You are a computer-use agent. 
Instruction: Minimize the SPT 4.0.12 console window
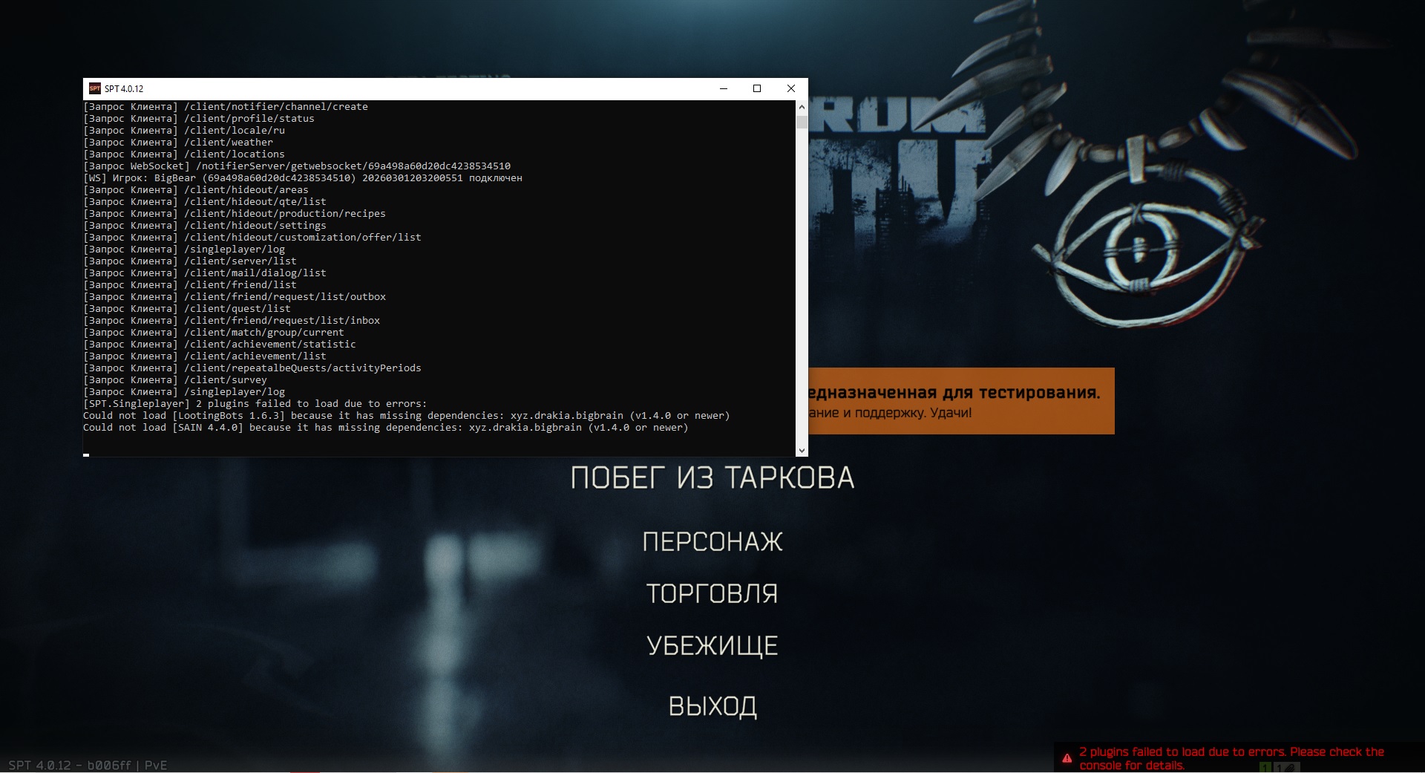coord(723,88)
